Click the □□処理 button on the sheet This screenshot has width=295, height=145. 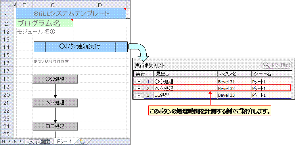pos(55,126)
